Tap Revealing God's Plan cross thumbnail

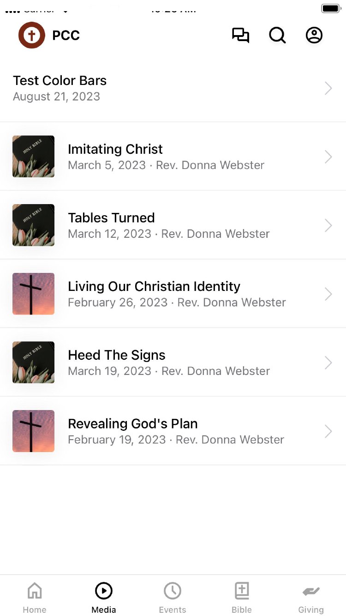click(x=33, y=431)
